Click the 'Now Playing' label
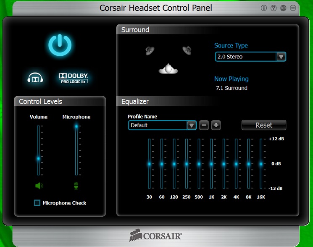The width and height of the screenshot is (313, 247). [231, 79]
